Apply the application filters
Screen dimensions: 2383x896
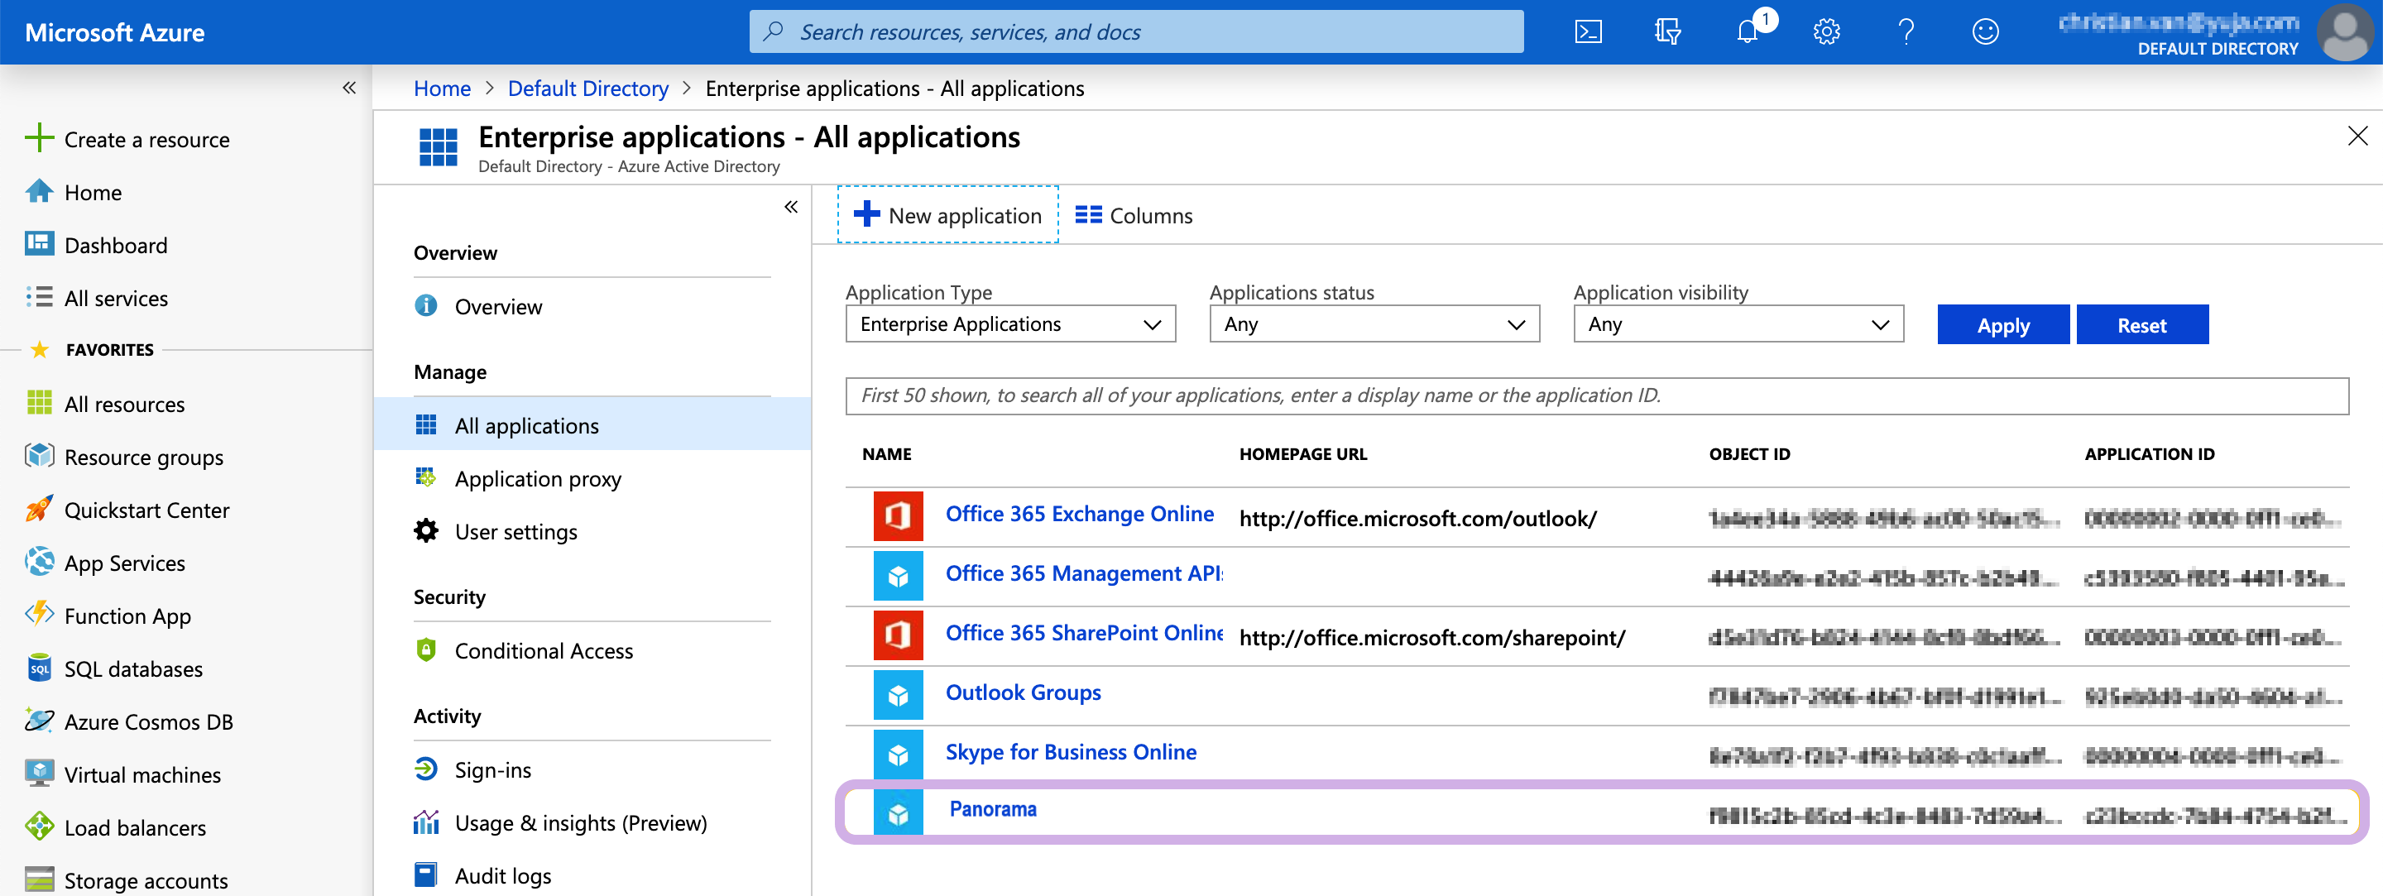[2002, 325]
